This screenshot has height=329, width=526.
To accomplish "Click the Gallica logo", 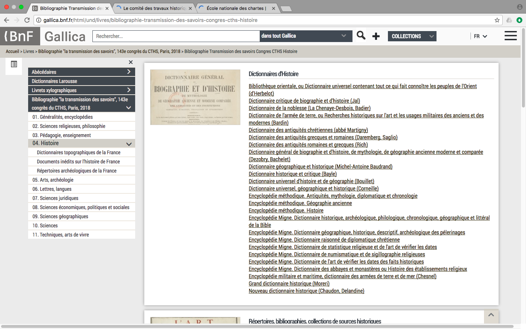I will 65,37.
